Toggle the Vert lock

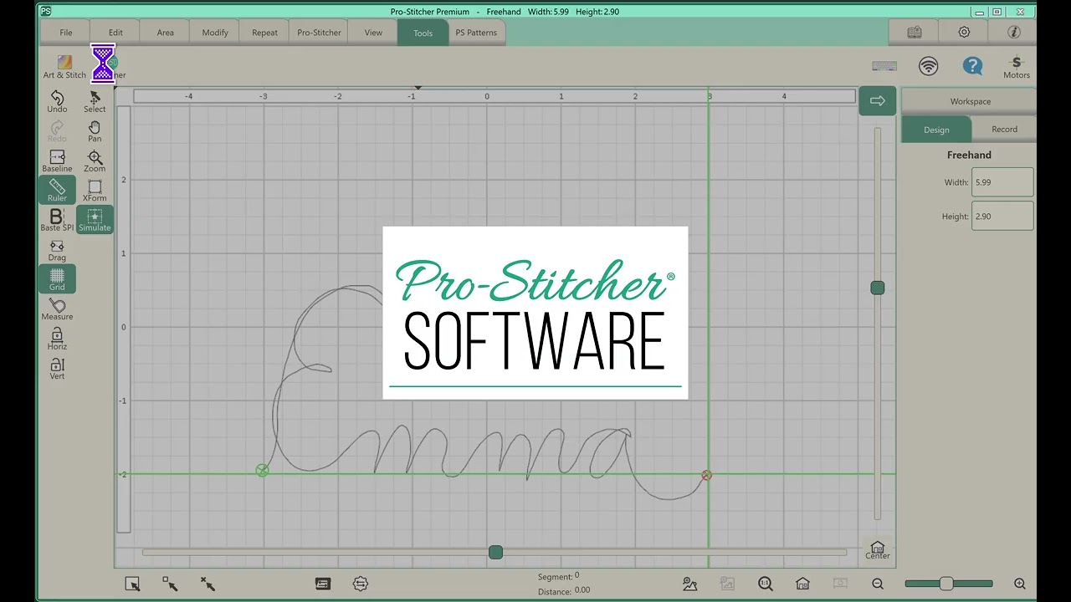[x=57, y=369]
